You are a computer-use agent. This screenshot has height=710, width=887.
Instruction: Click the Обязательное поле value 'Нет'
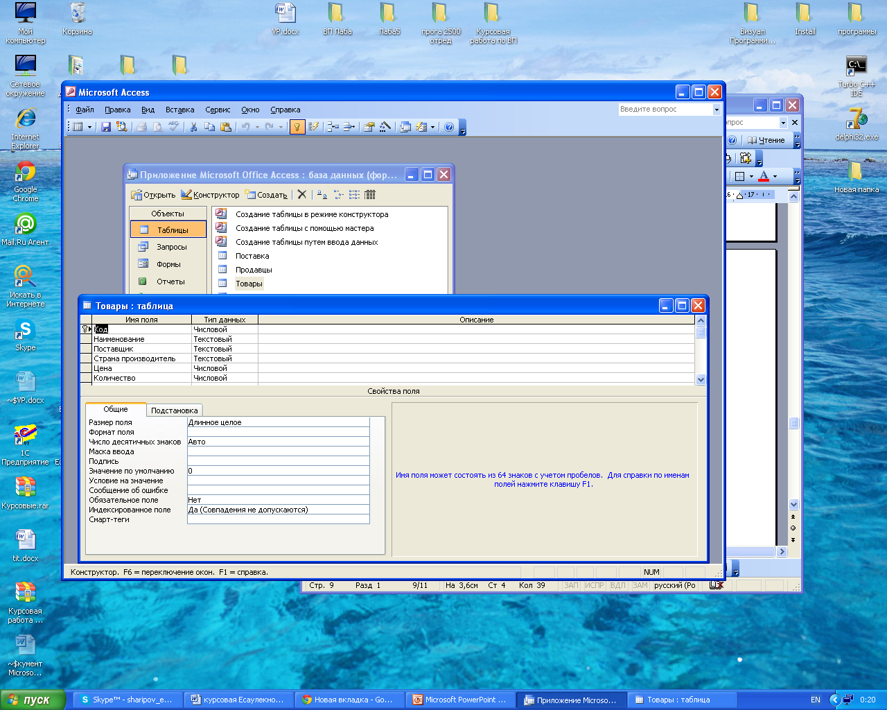[278, 500]
